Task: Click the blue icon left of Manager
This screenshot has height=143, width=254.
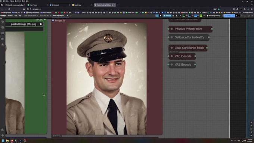Action: 157,16
